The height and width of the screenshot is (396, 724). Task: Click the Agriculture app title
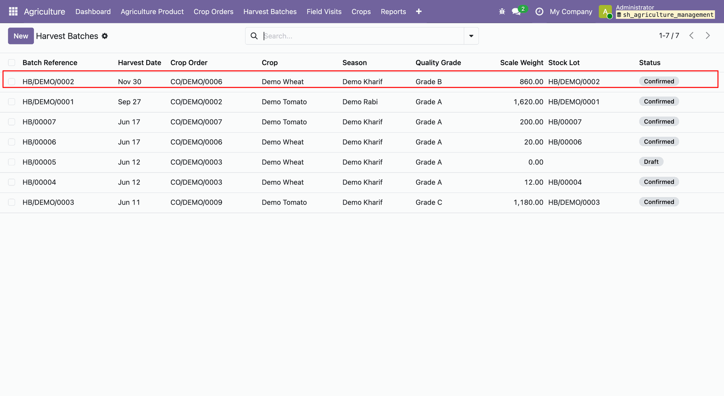[x=44, y=12]
